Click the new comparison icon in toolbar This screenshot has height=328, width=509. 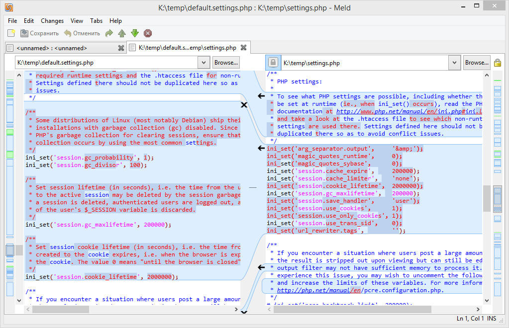click(11, 33)
